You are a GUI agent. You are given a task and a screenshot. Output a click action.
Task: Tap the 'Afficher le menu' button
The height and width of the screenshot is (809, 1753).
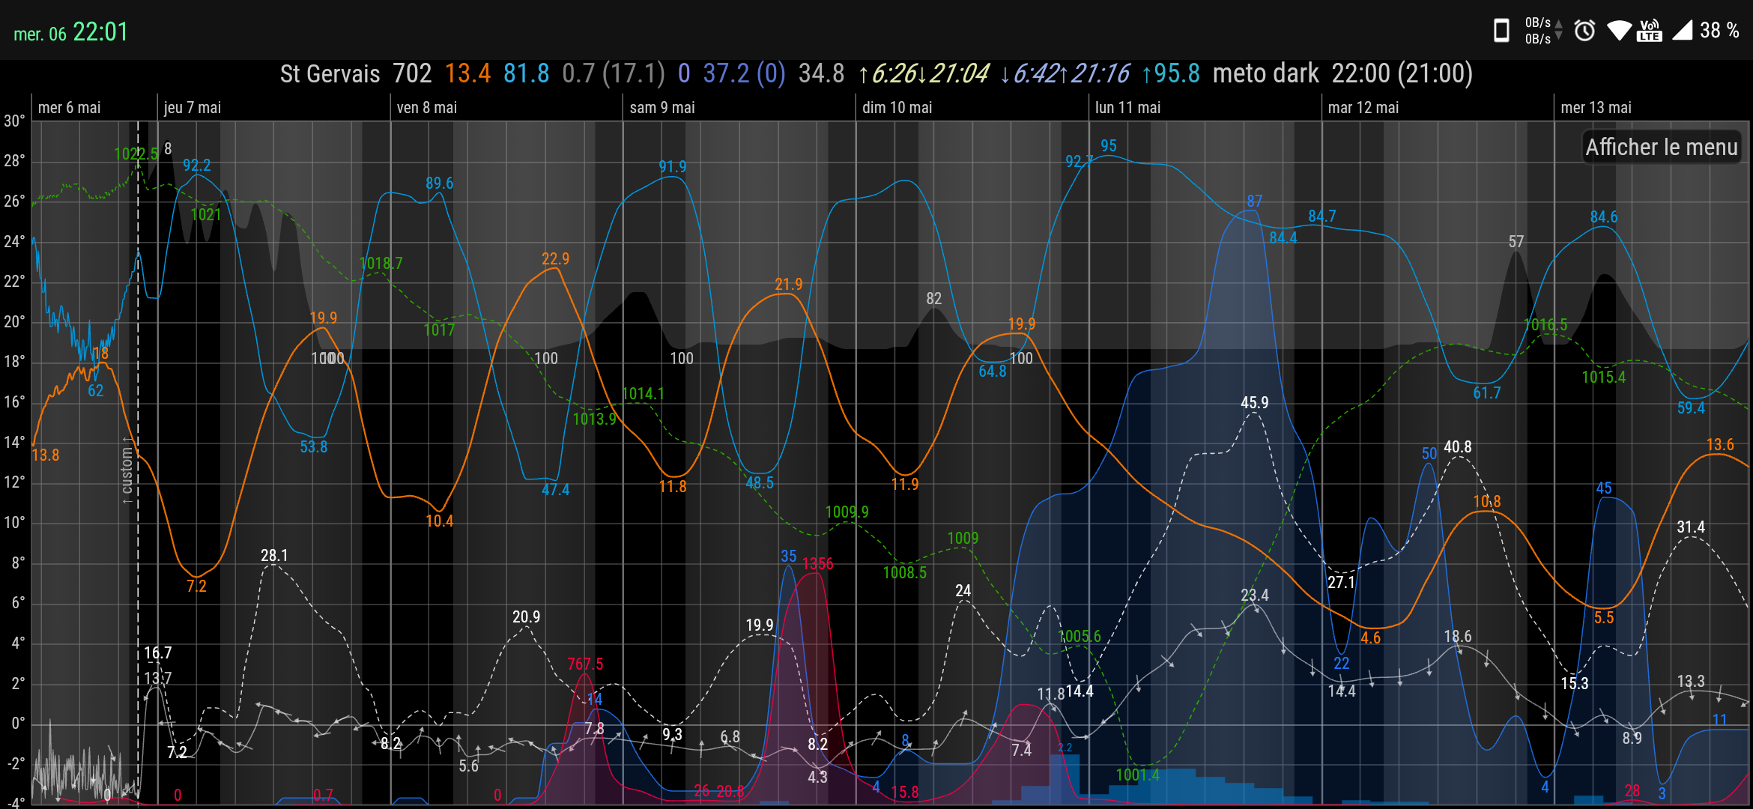pos(1662,147)
